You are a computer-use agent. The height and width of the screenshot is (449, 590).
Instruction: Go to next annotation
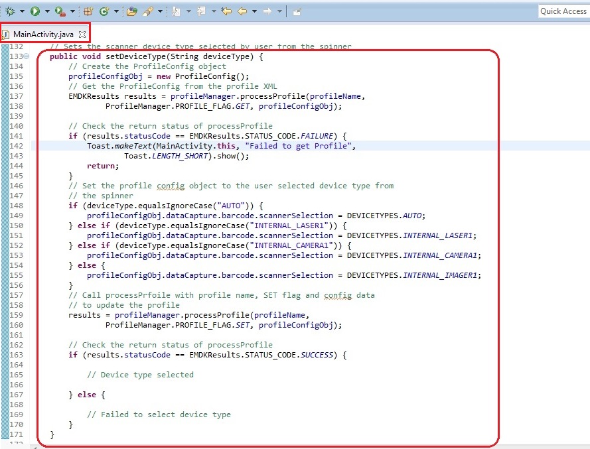pyautogui.click(x=176, y=11)
